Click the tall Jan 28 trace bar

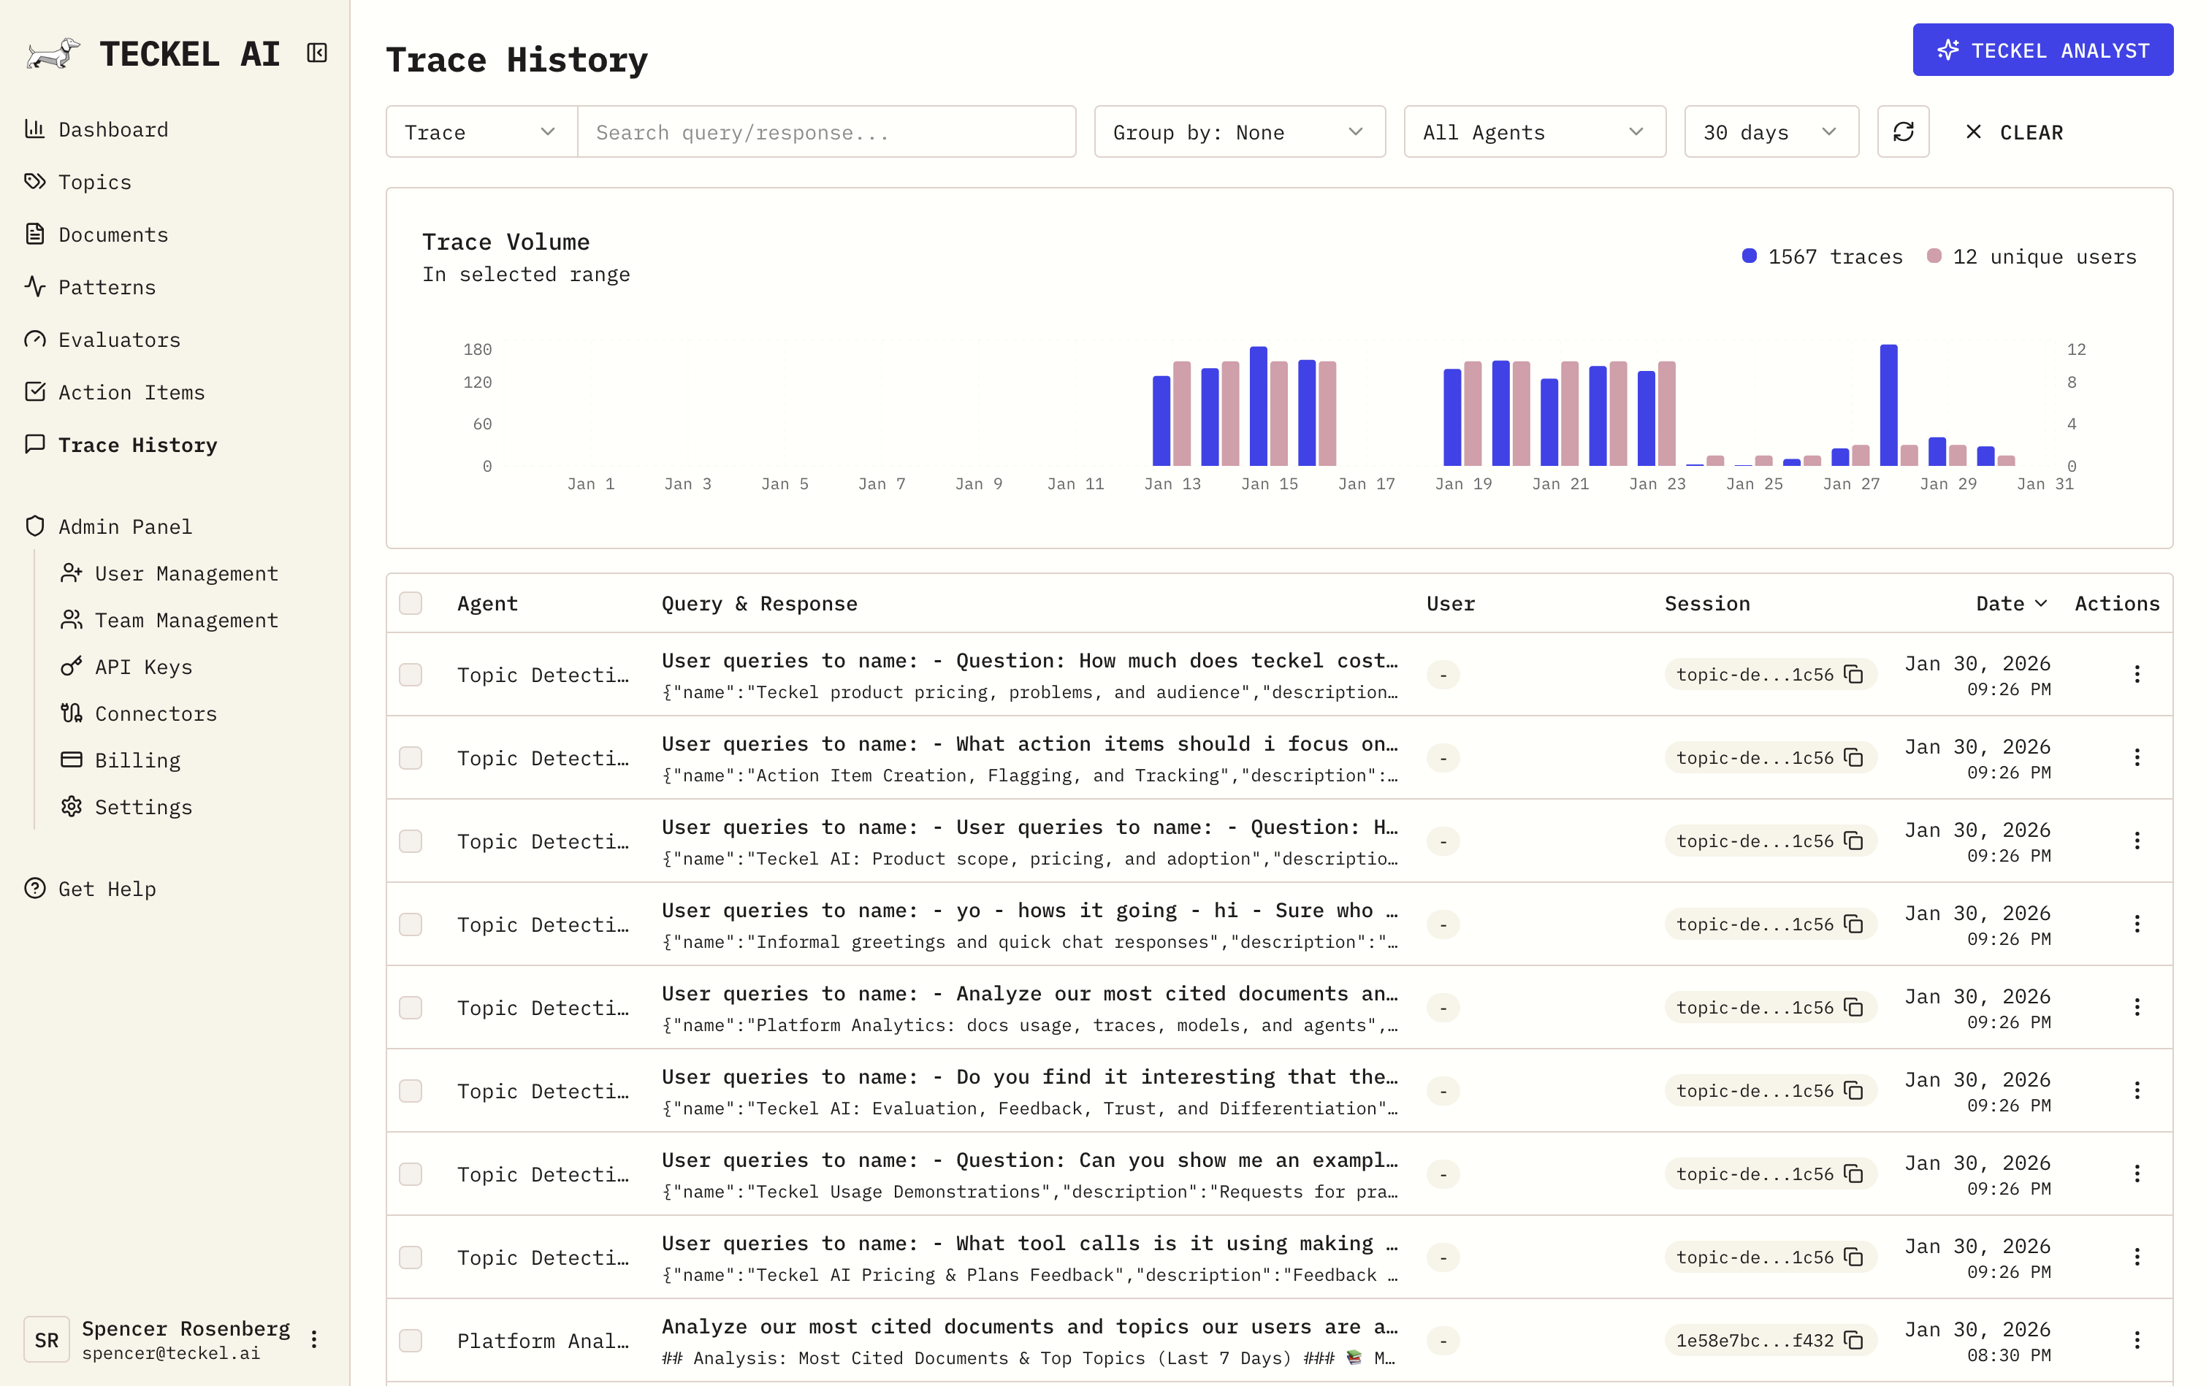point(1888,405)
